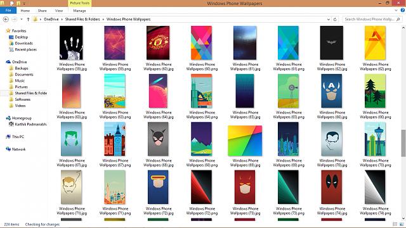Select the red diagonal wallpaper (72).png
The image size is (406, 228).
coord(202,187)
